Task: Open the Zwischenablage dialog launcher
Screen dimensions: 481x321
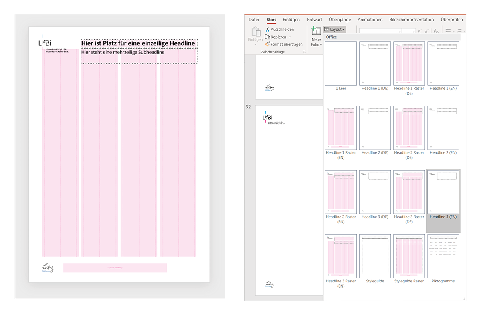Action: pyautogui.click(x=304, y=52)
